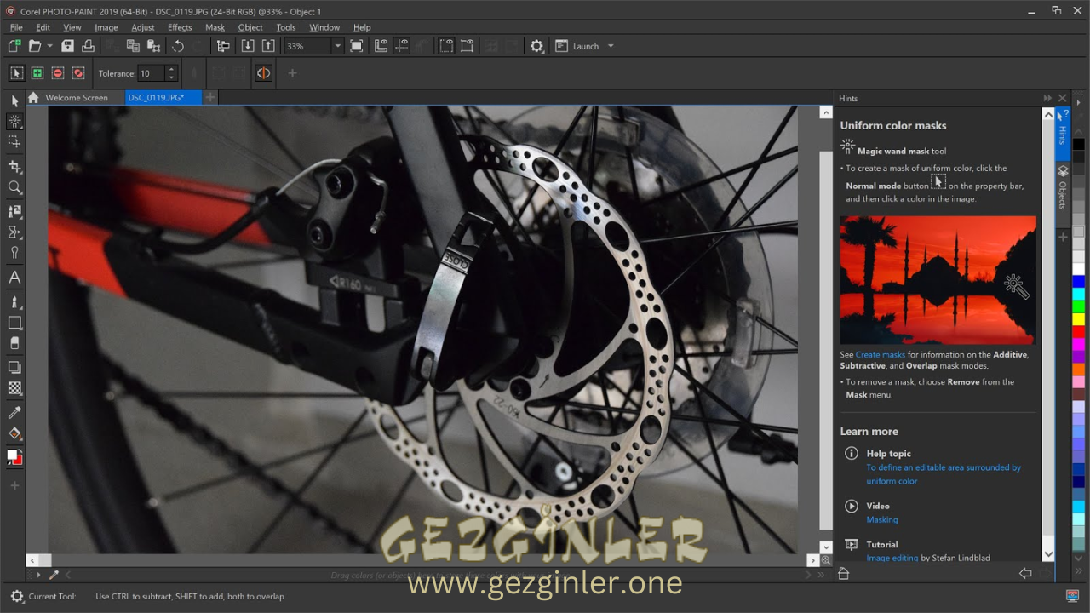Add a new document tab with plus
This screenshot has height=613, width=1090.
click(210, 98)
